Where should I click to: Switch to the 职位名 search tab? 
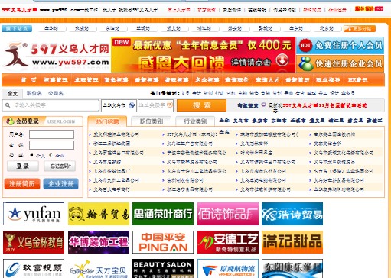click(34, 93)
